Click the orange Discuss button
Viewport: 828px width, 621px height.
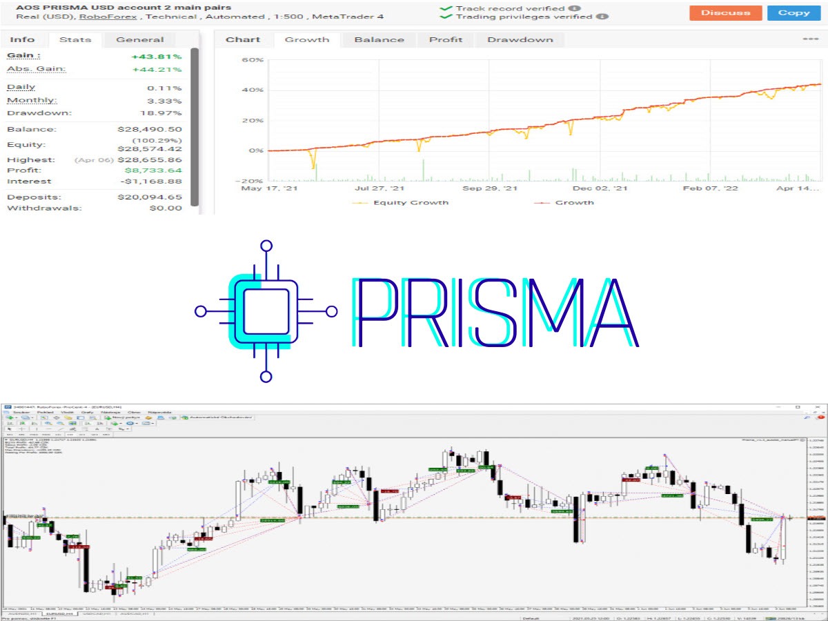(725, 12)
